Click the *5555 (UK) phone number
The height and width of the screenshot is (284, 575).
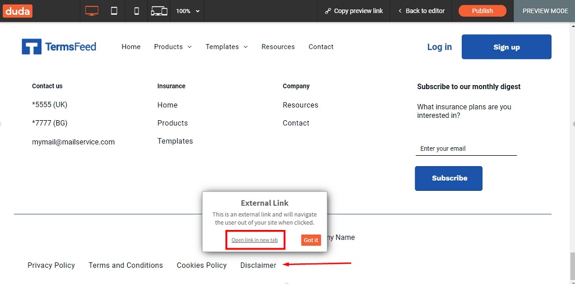[49, 105]
